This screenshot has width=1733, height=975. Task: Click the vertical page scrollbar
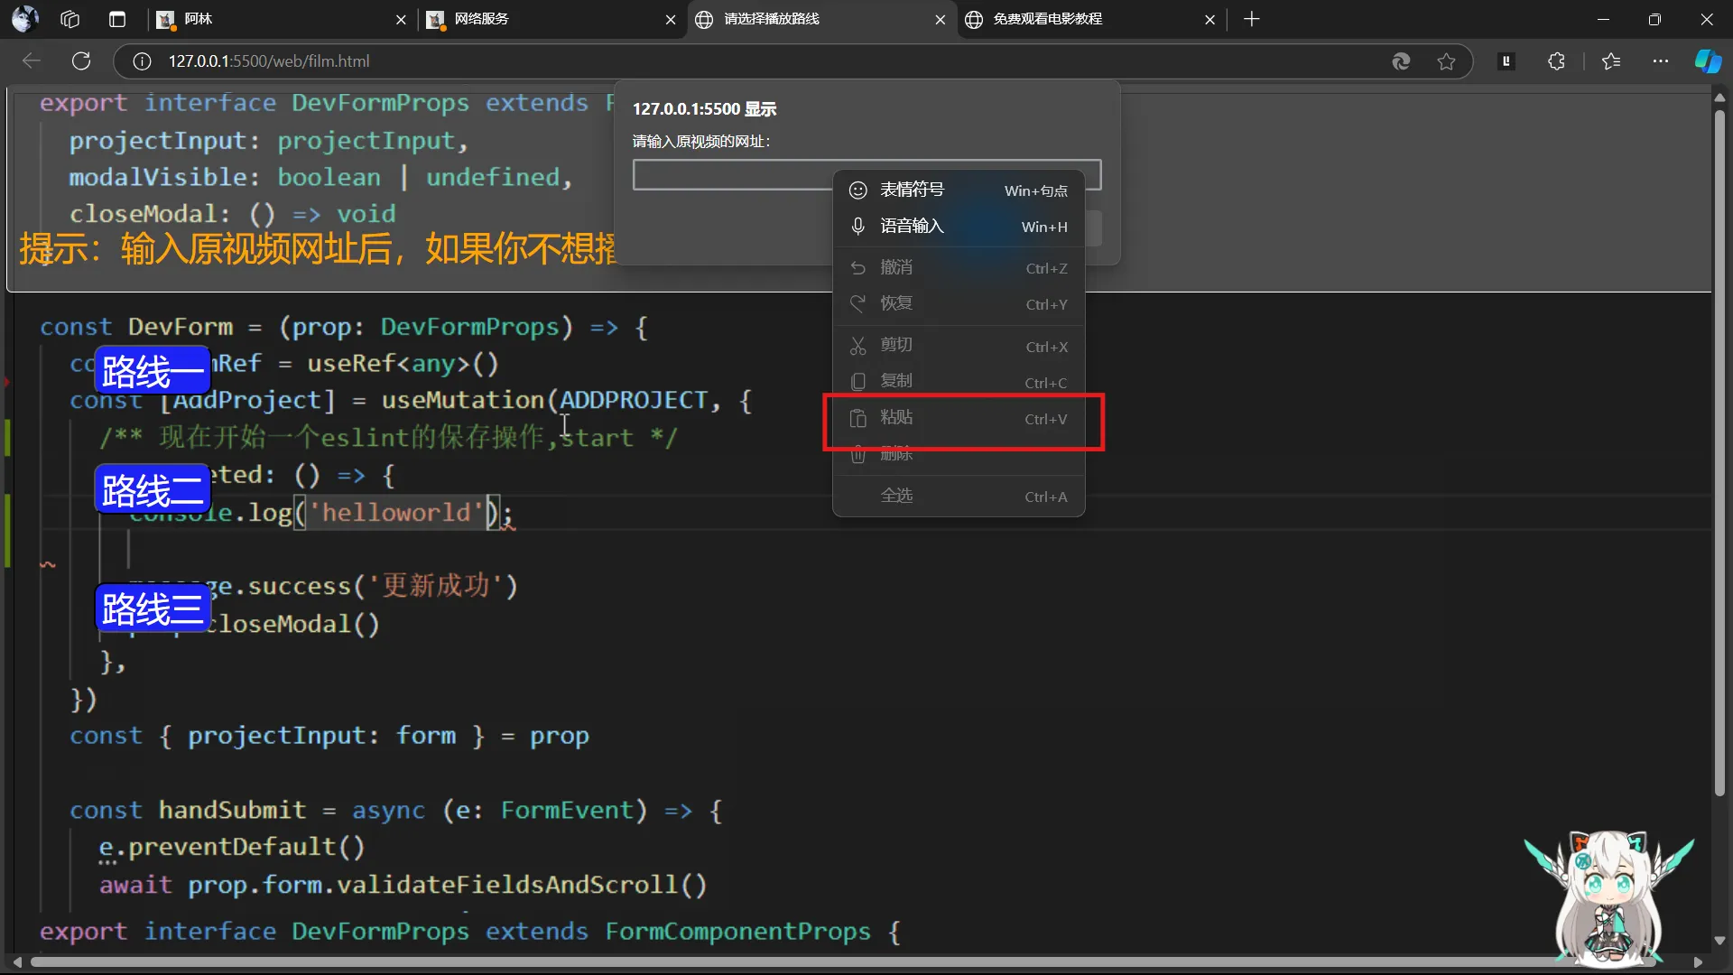pyautogui.click(x=1719, y=451)
